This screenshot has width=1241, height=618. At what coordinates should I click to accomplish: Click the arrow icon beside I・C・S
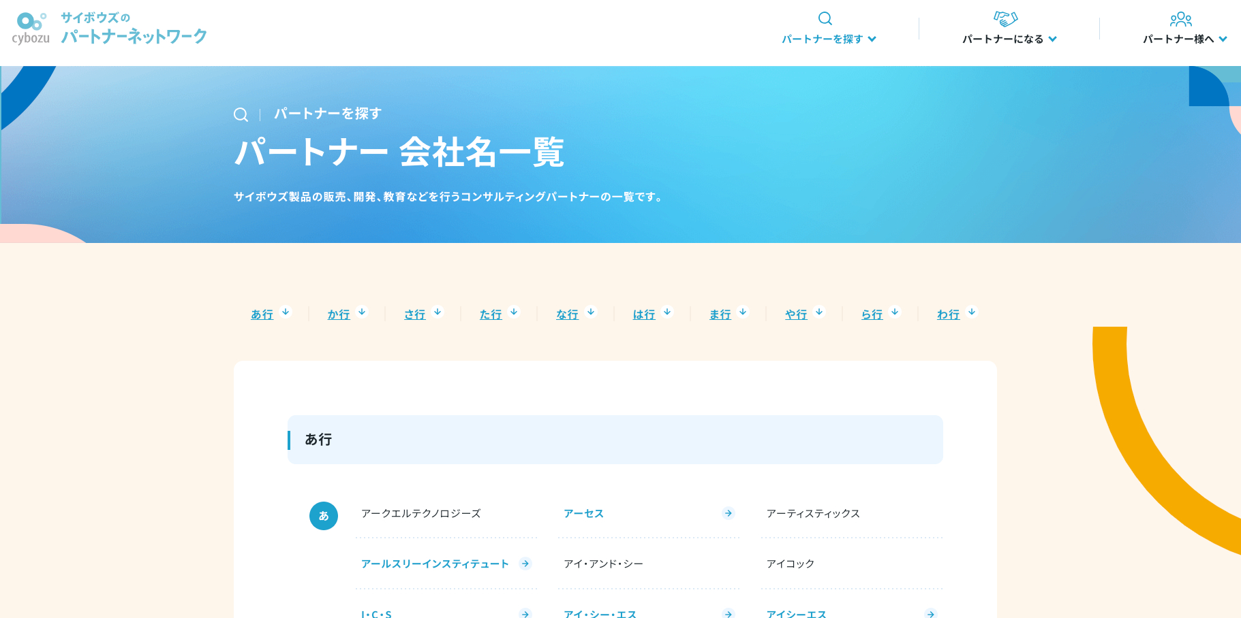pos(525,614)
